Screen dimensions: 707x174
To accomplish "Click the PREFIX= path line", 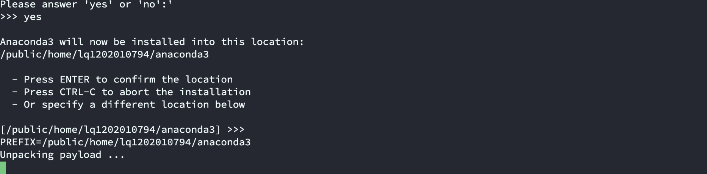I will 125,142.
